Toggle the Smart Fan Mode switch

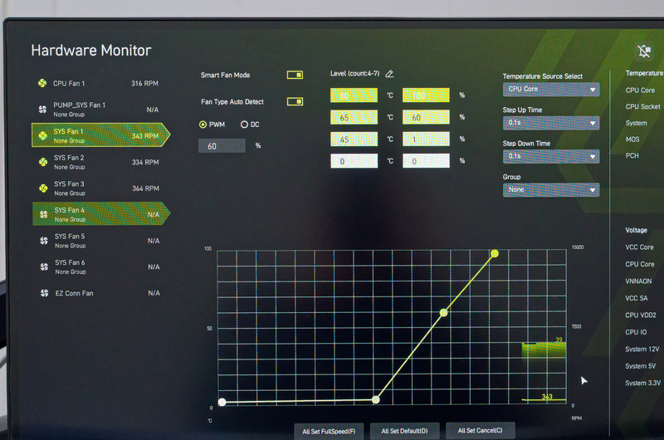point(295,75)
